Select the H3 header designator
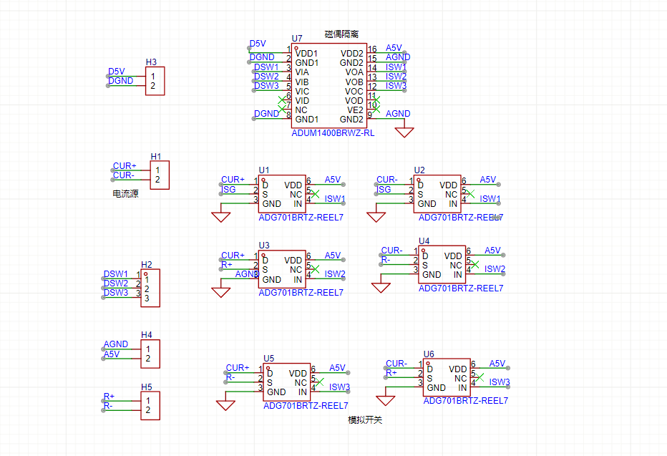The height and width of the screenshot is (456, 667). pos(151,62)
